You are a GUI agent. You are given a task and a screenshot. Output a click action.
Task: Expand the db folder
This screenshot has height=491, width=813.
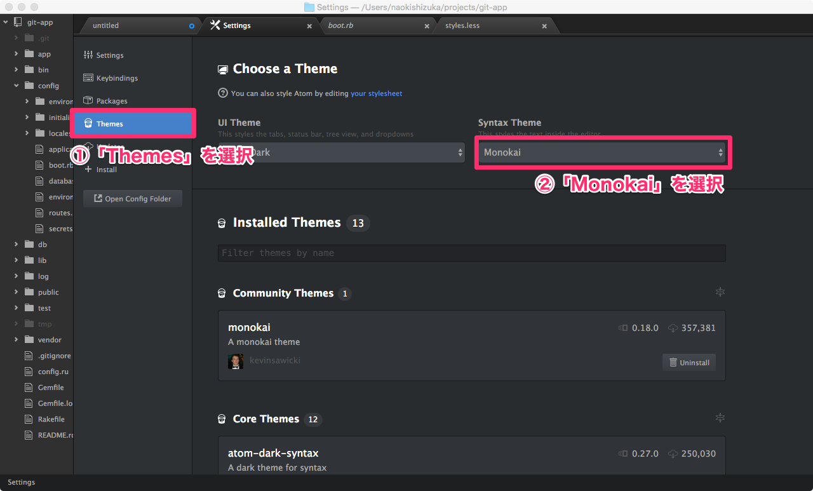[17, 245]
